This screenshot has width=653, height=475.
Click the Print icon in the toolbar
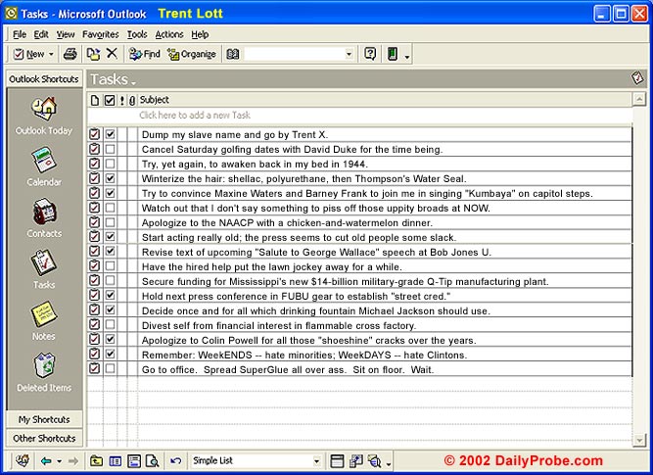[x=70, y=54]
